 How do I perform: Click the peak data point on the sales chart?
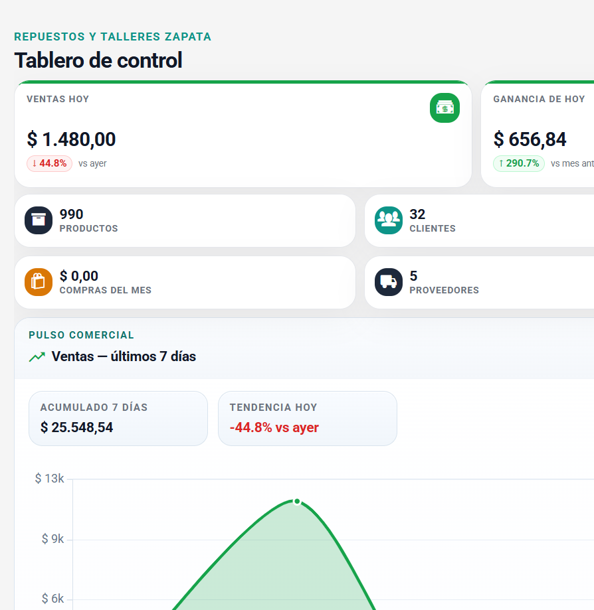(x=297, y=501)
